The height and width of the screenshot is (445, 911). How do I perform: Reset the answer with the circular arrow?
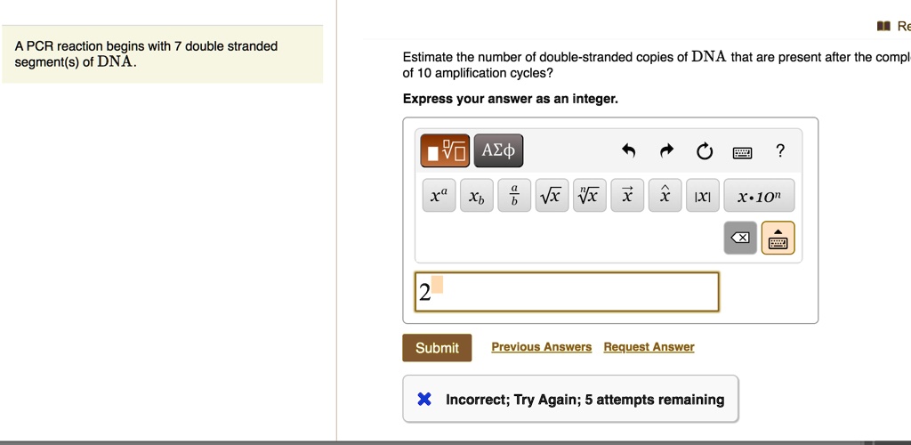(x=705, y=152)
